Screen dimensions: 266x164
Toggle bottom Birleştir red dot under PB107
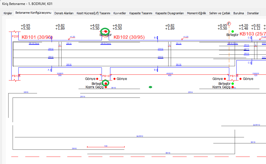(x=106, y=83)
